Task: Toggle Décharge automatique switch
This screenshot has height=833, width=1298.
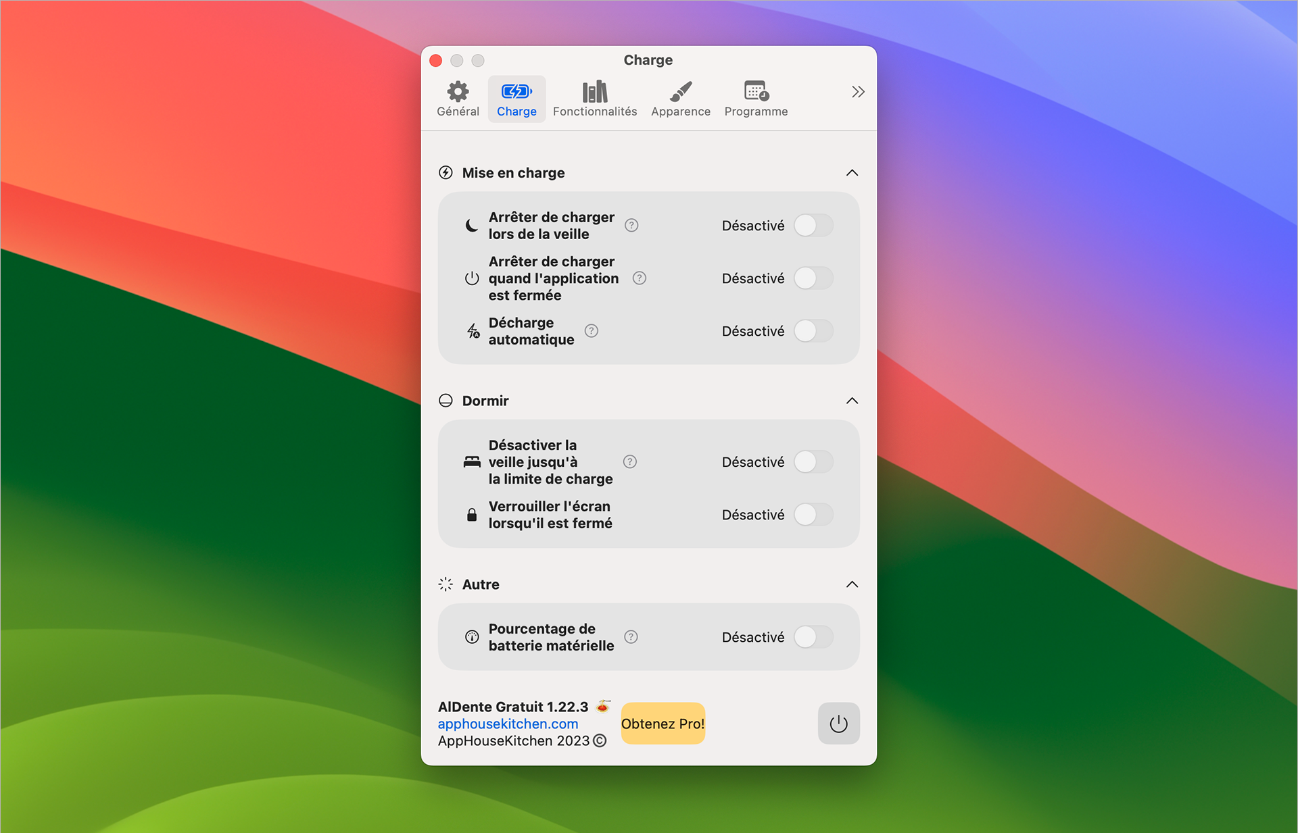Action: click(813, 331)
